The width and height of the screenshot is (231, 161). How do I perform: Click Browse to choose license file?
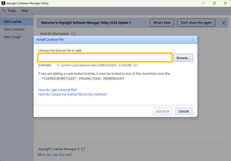point(183,58)
